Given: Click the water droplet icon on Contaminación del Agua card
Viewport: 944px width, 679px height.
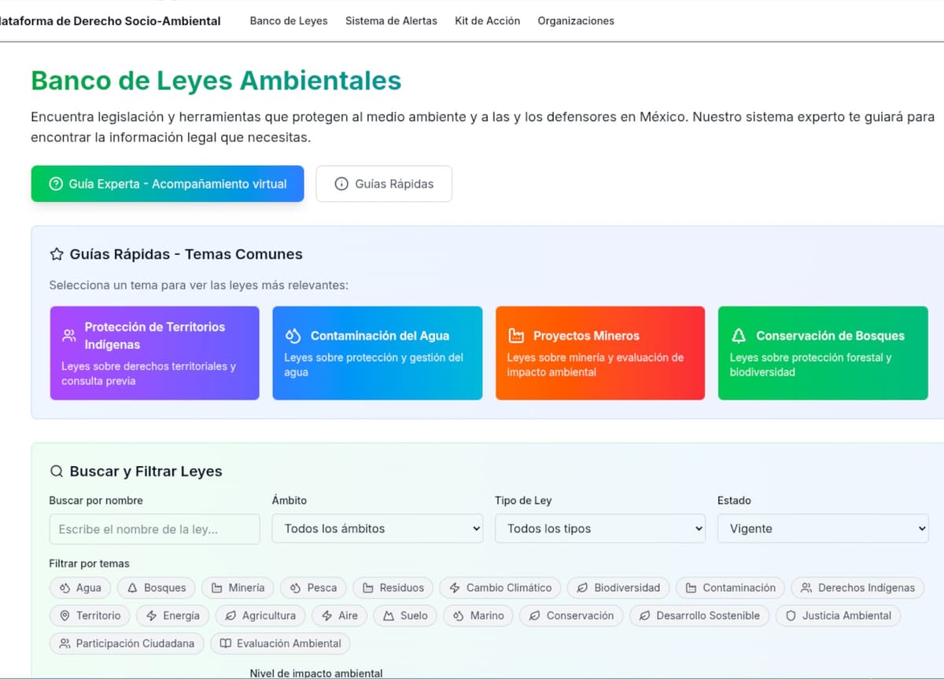Looking at the screenshot, I should 293,336.
